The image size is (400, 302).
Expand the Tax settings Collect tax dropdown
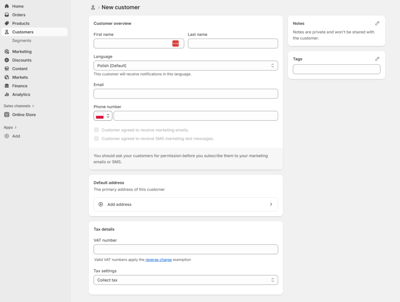186,280
